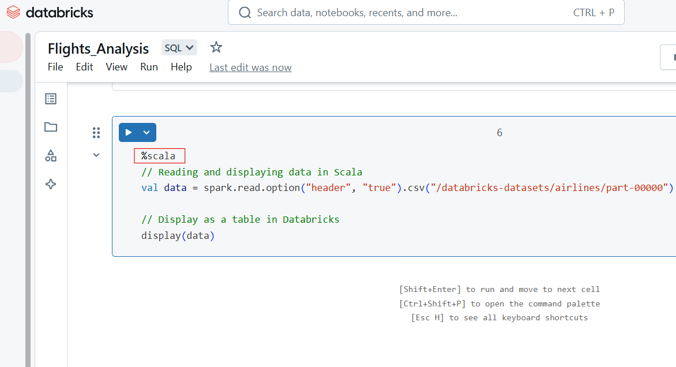676x367 pixels.
Task: Open the File menu
Action: pyautogui.click(x=55, y=67)
